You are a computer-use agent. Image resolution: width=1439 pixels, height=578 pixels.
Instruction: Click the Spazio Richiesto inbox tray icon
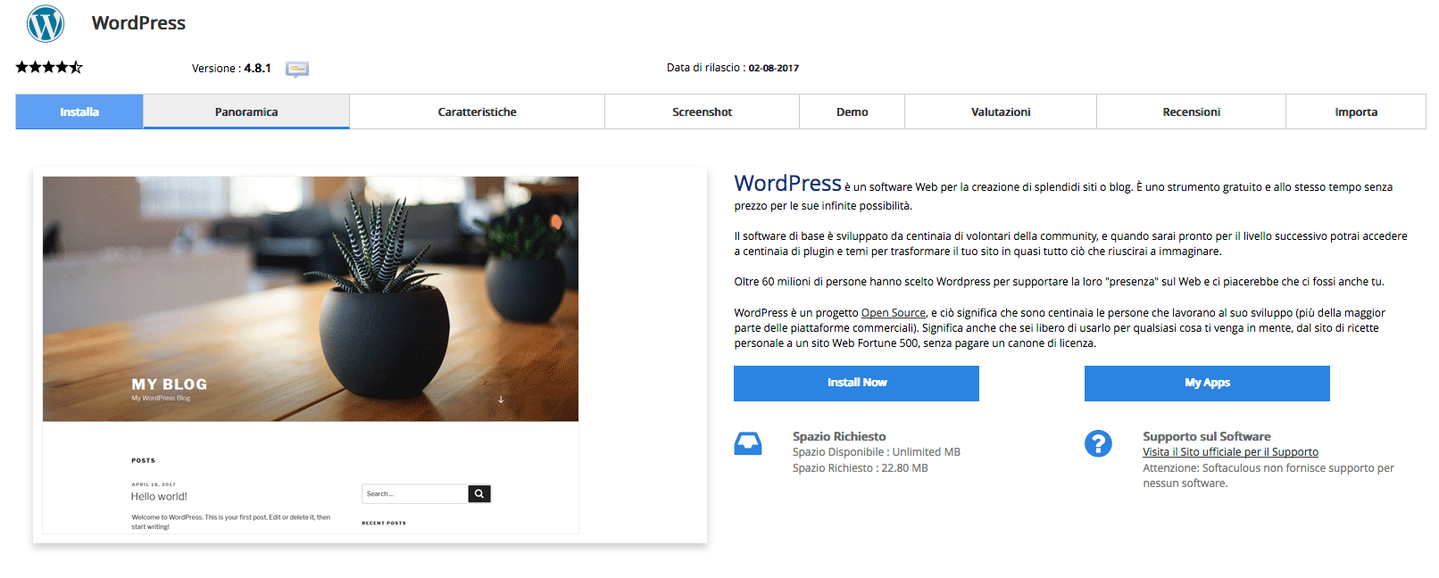coord(748,443)
